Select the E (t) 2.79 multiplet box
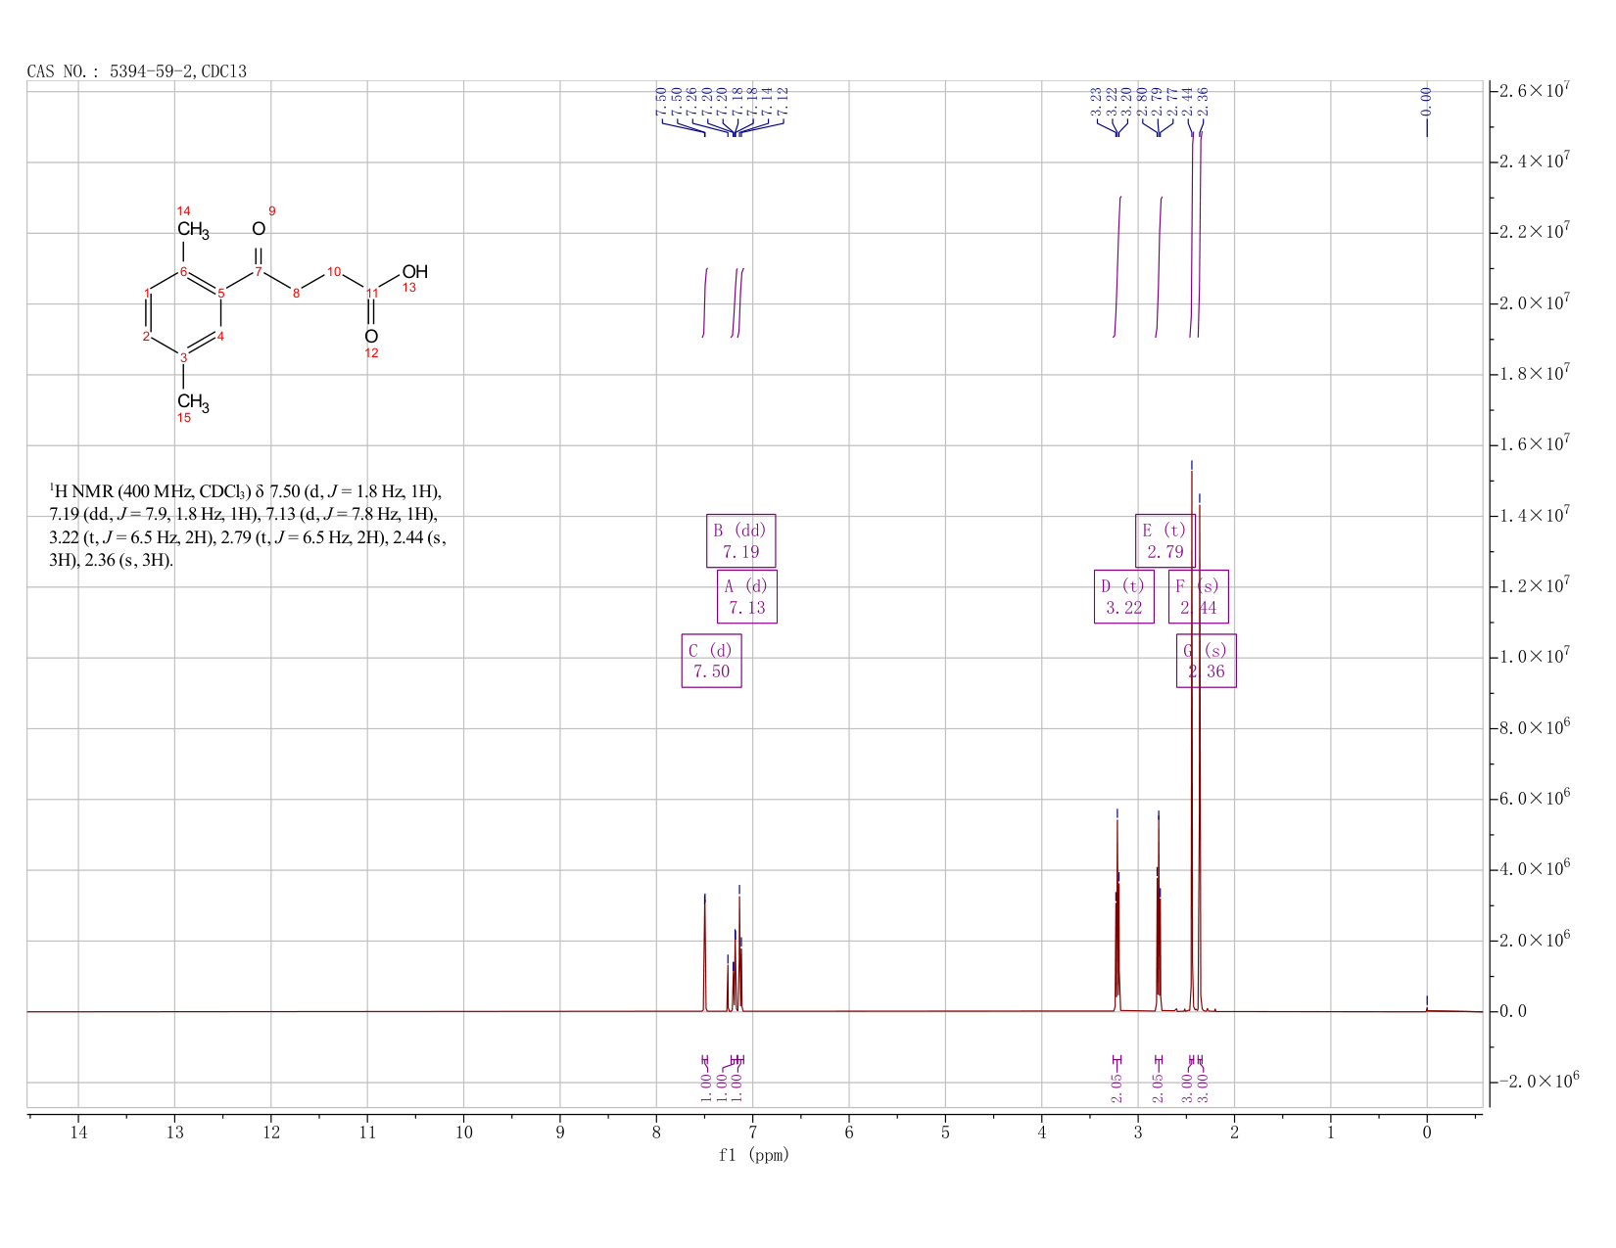 [x=1164, y=540]
